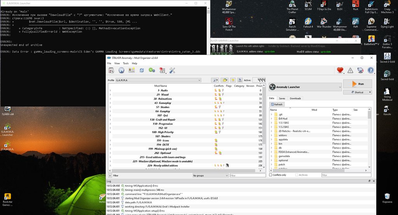Image resolution: width=398 pixels, height=215 pixels.
Task: Toggle the Archives checkbox
Action: tap(297, 175)
